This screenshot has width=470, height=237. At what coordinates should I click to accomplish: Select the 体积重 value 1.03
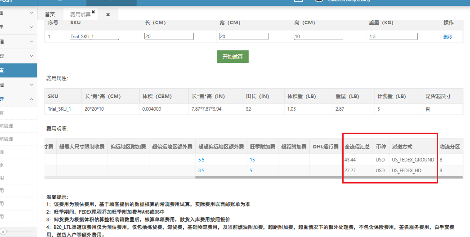291,109
